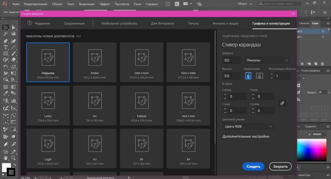Open the Просмотр menu
The image size is (331, 179).
[x=122, y=4]
